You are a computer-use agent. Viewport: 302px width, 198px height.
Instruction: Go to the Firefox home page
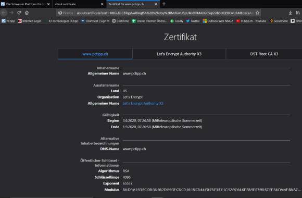click(27, 13)
